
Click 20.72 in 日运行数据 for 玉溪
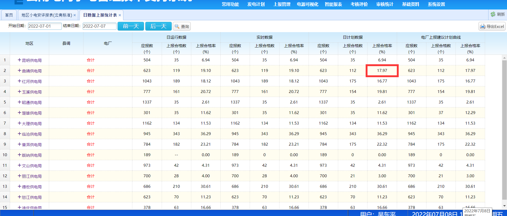[206, 92]
